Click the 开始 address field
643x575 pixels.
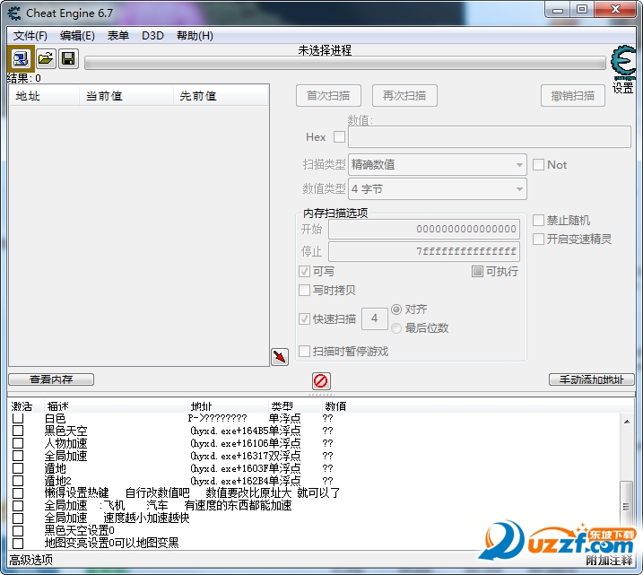(424, 229)
